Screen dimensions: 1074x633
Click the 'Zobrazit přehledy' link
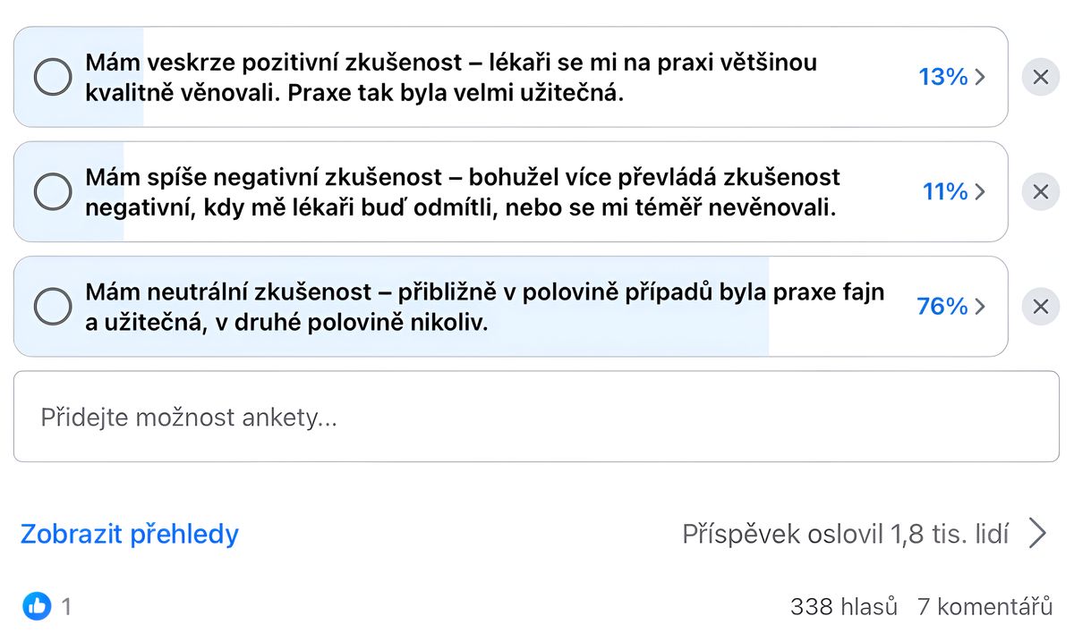130,534
